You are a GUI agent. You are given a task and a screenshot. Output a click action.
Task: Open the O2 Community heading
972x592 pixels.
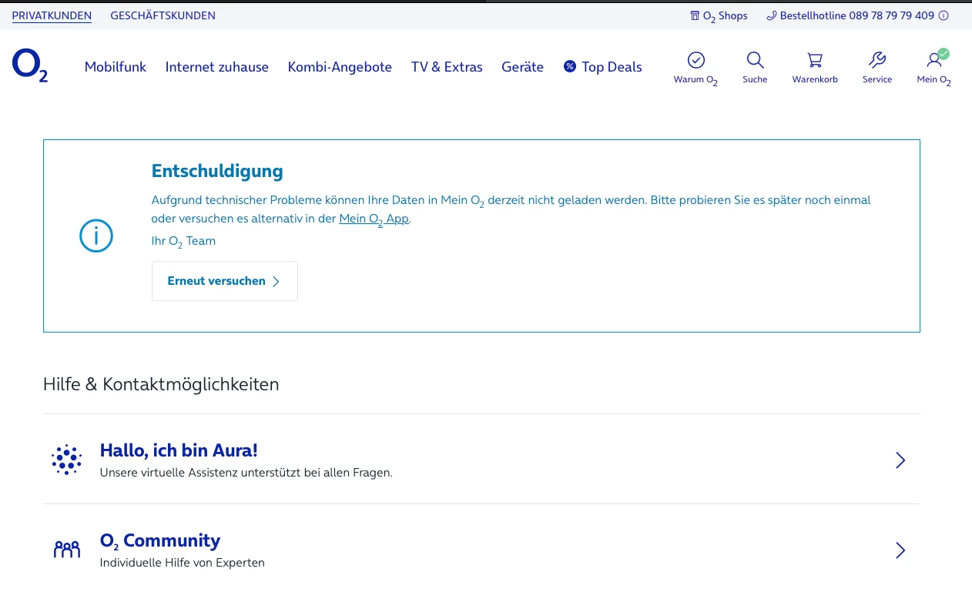[160, 541]
